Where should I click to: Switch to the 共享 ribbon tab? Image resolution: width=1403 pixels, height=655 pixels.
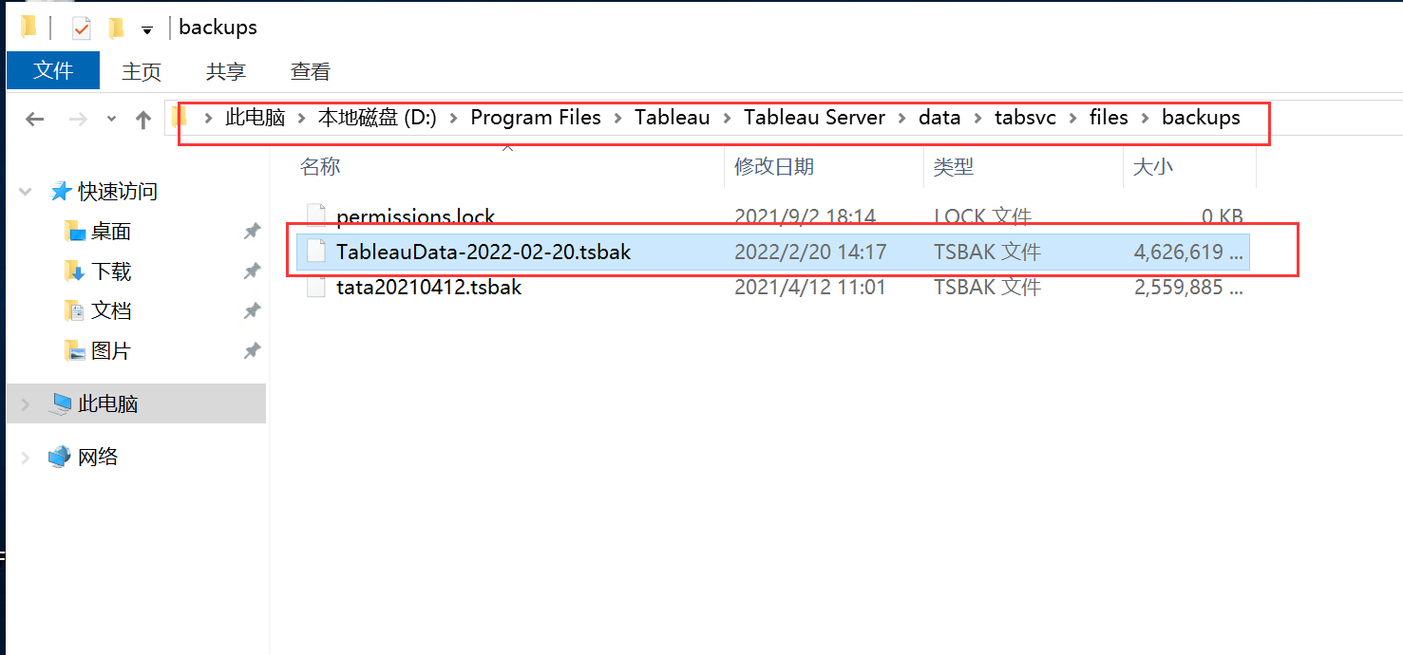pos(226,71)
